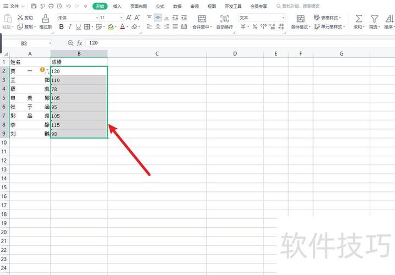Expand the B2 name box dropdown
This screenshot has height=275, width=395.
tap(50, 43)
